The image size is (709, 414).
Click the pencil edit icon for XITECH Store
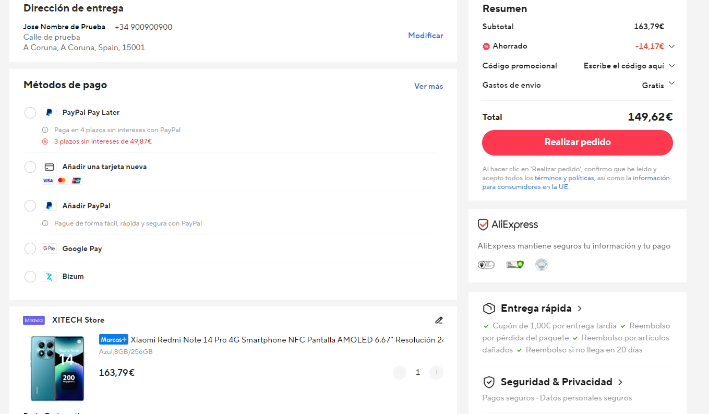coord(439,320)
